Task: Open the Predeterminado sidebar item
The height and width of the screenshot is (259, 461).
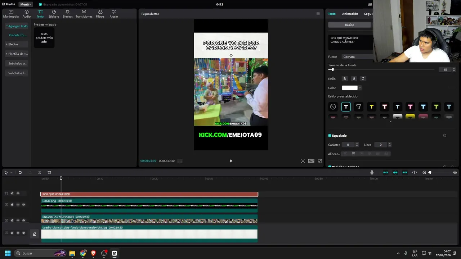Action: (x=18, y=35)
